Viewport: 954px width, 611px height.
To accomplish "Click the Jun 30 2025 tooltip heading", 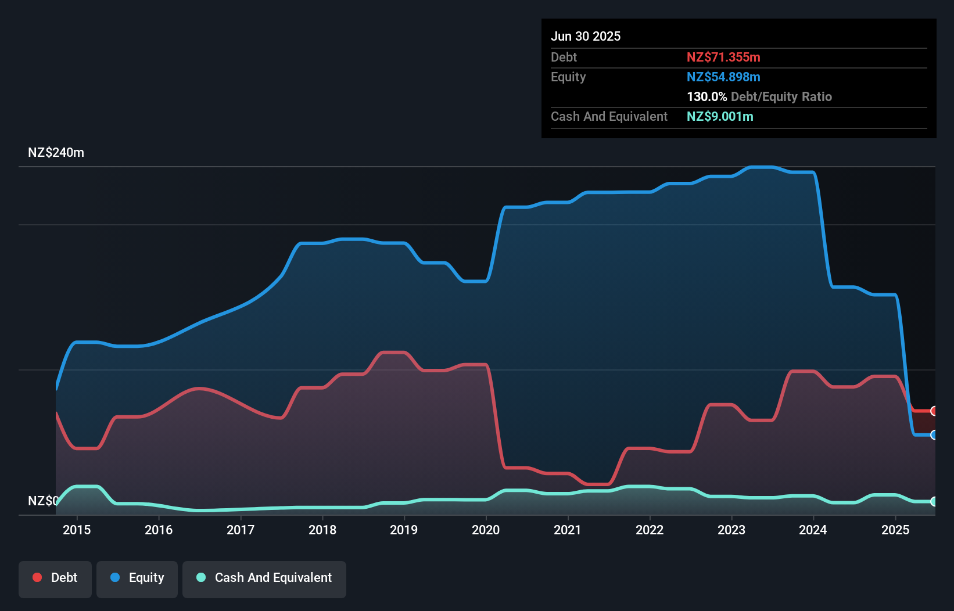I will coord(586,36).
